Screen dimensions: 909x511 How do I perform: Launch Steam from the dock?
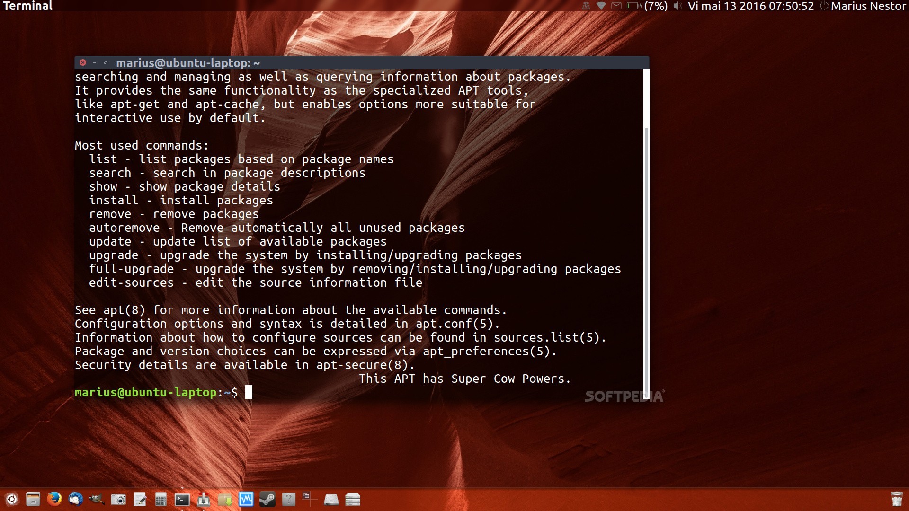click(x=267, y=499)
